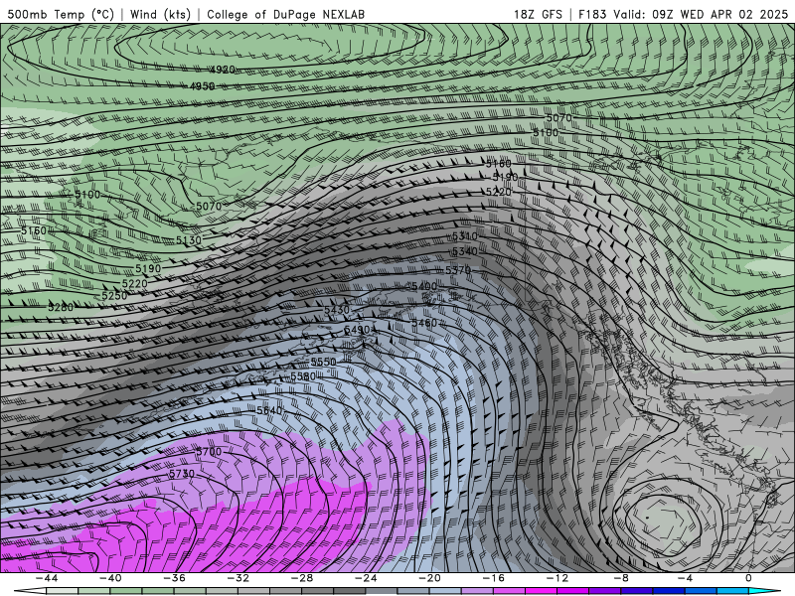This screenshot has height=596, width=795.
Task: Select the 5310 height contour label
Action: [464, 236]
